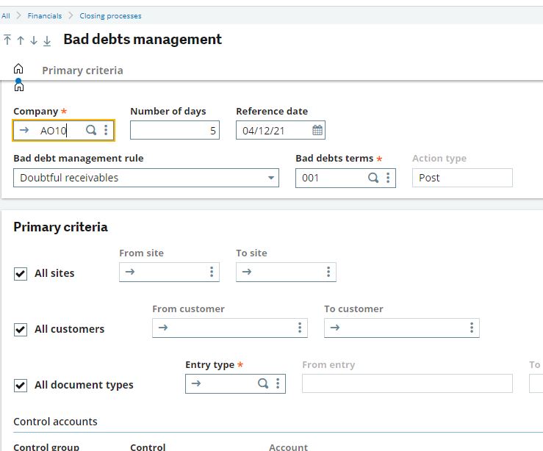Click the Number of days input field

coord(174,131)
